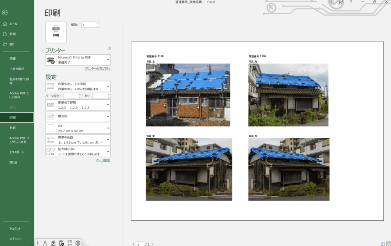This screenshot has width=391, height=246.
Task: Decrease the end page after から with down arrow
Action: click(108, 97)
